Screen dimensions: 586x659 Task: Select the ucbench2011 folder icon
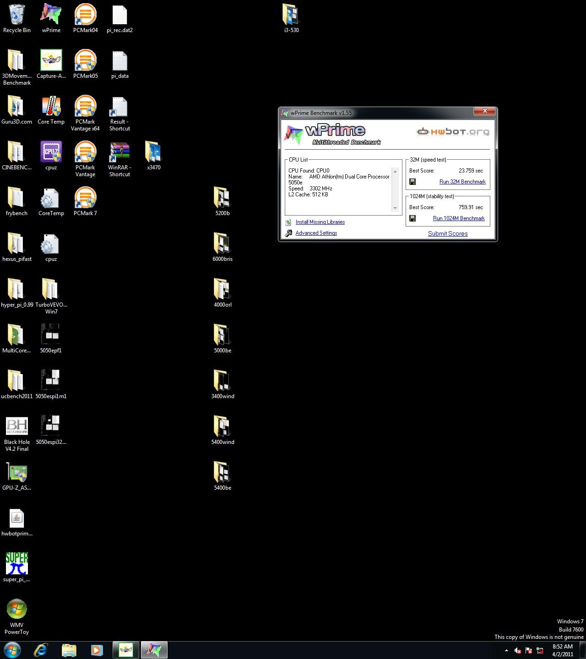tap(16, 381)
